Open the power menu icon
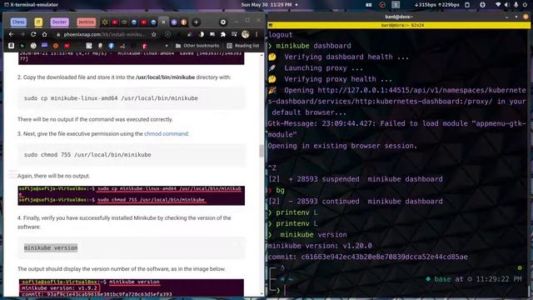The height and width of the screenshot is (300, 533). (x=526, y=5)
